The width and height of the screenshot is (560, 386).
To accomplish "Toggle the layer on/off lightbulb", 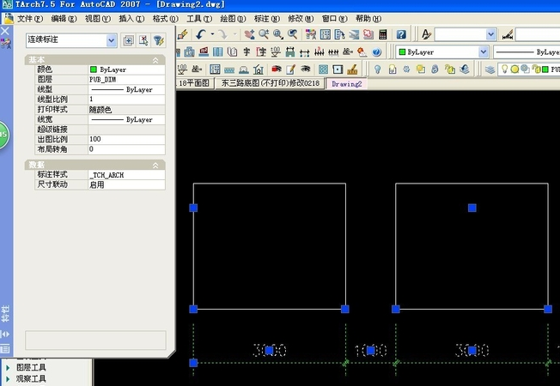I will 504,69.
